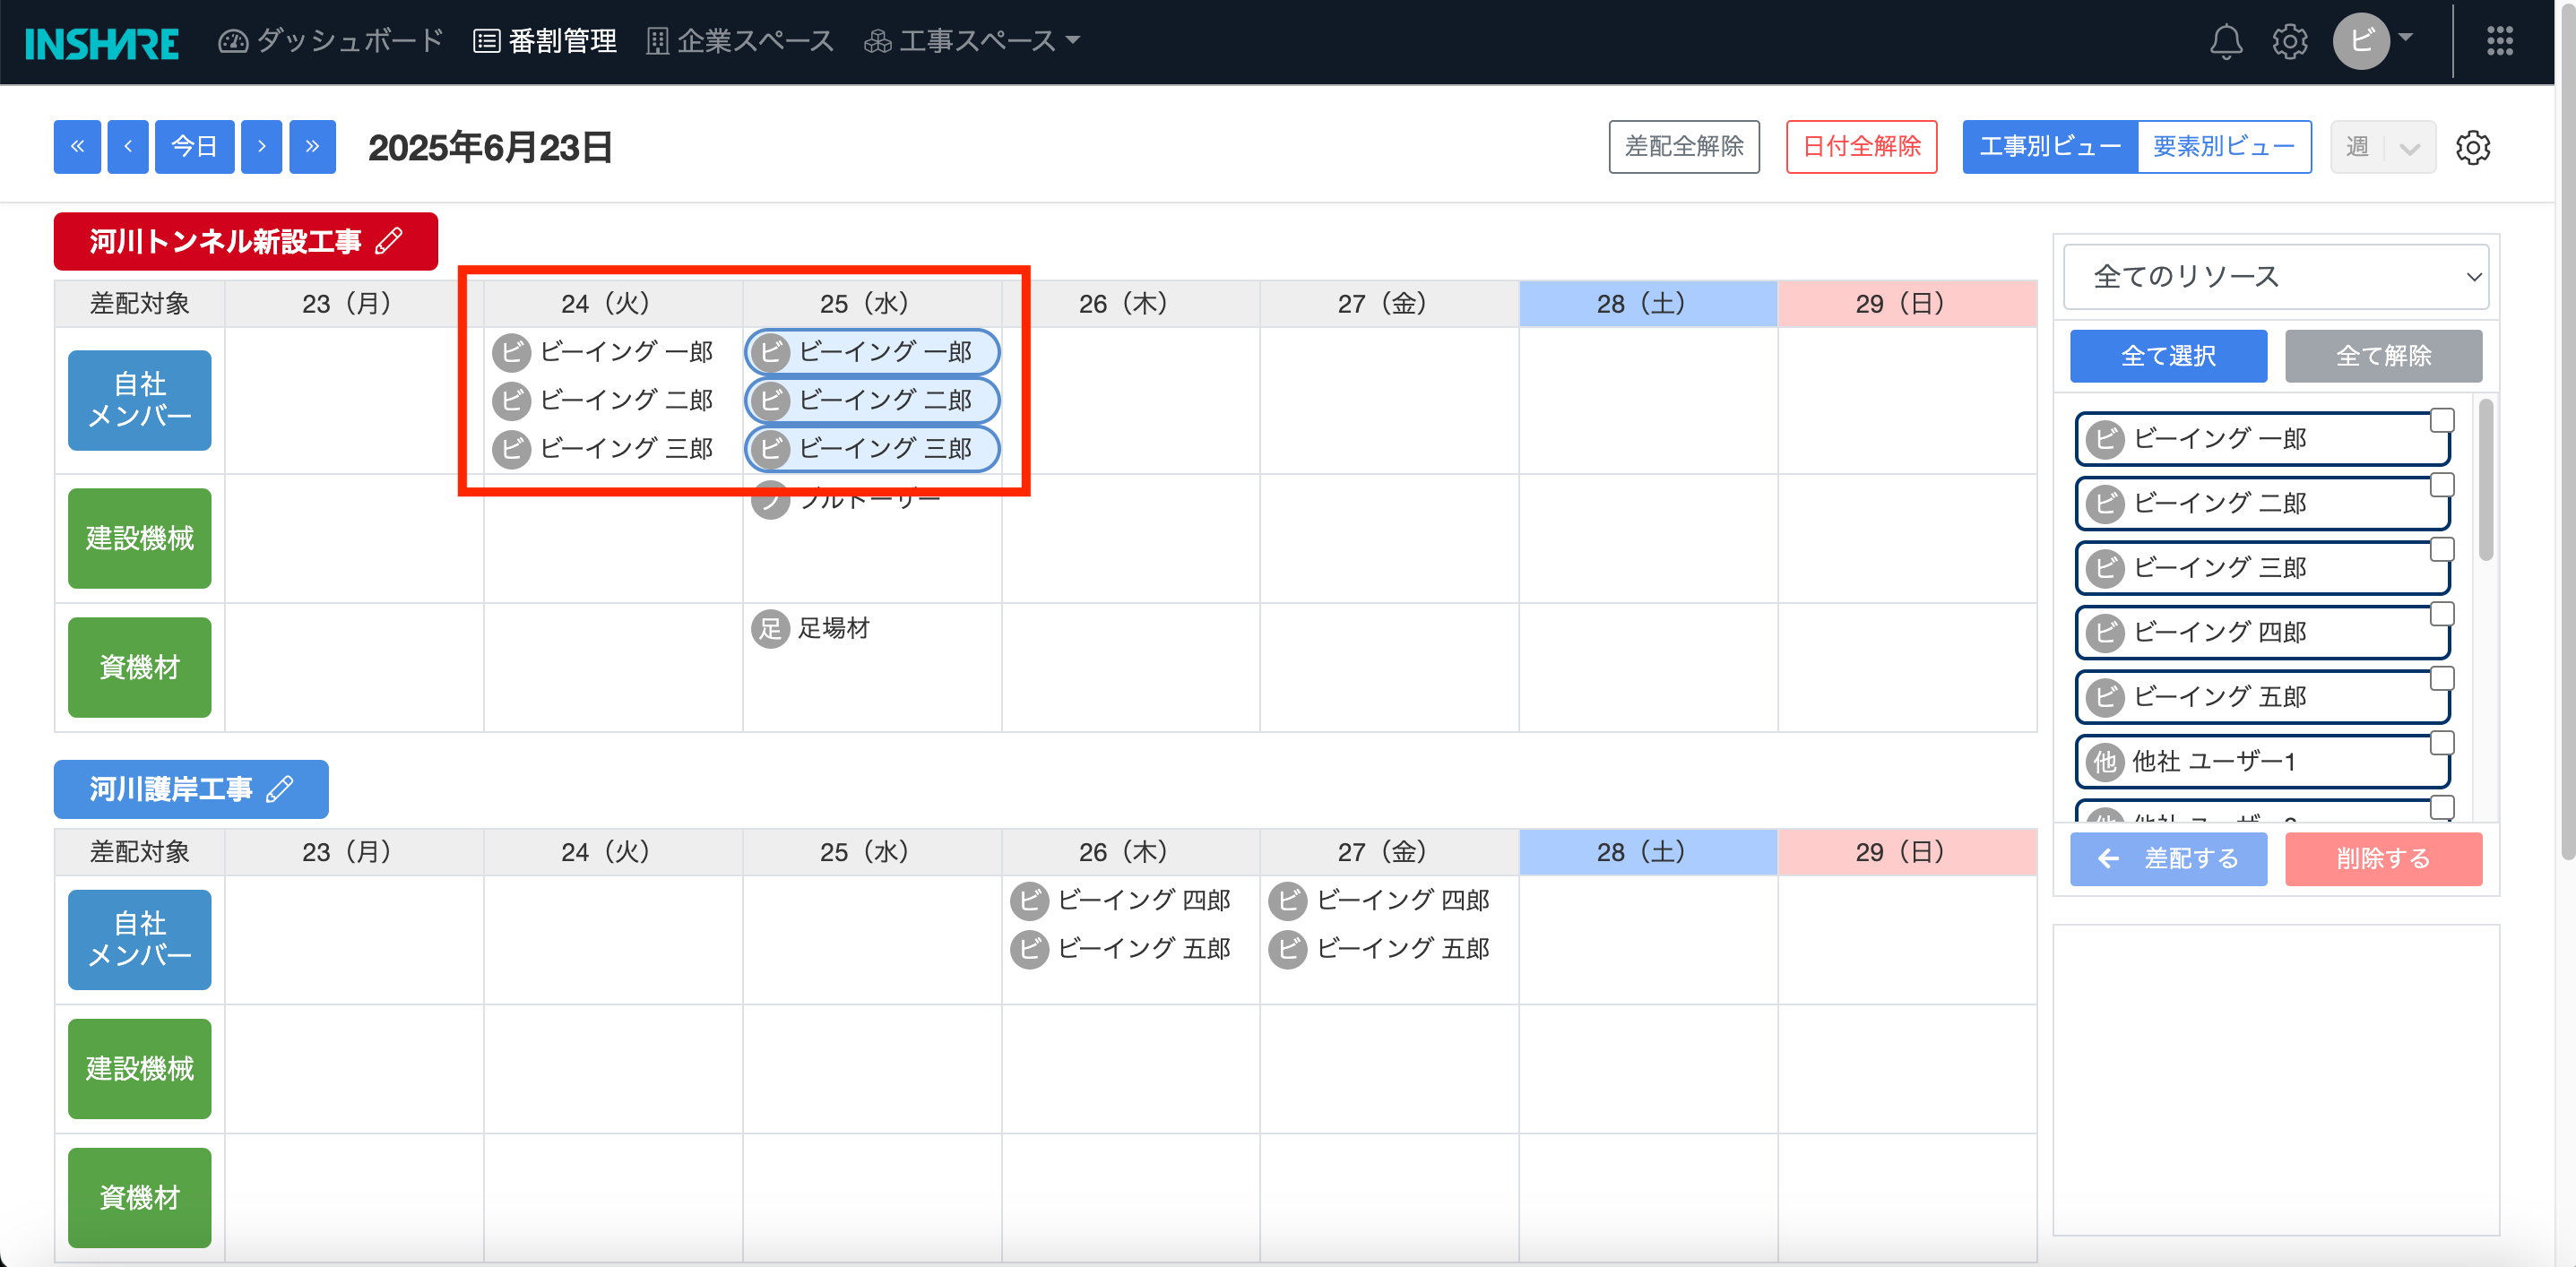Check ビーイング 一郎 in the resource list

[2442, 420]
